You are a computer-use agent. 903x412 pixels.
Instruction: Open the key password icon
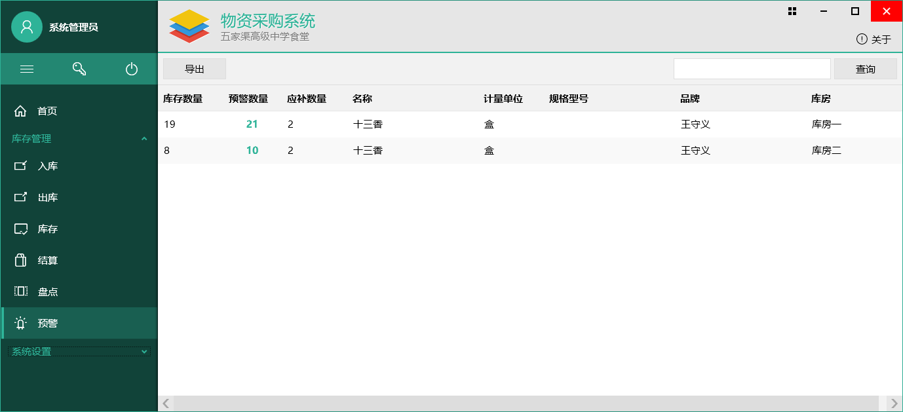[79, 69]
